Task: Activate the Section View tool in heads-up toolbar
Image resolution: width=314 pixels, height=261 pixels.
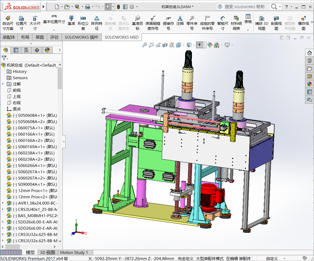Action: [165, 45]
